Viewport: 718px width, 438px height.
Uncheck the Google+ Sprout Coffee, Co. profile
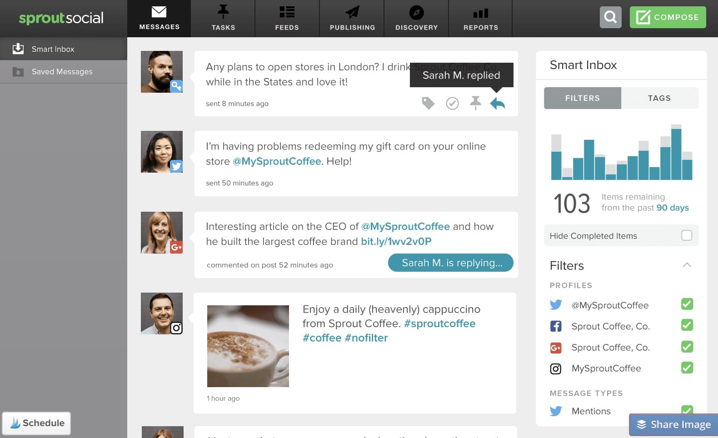pos(687,347)
